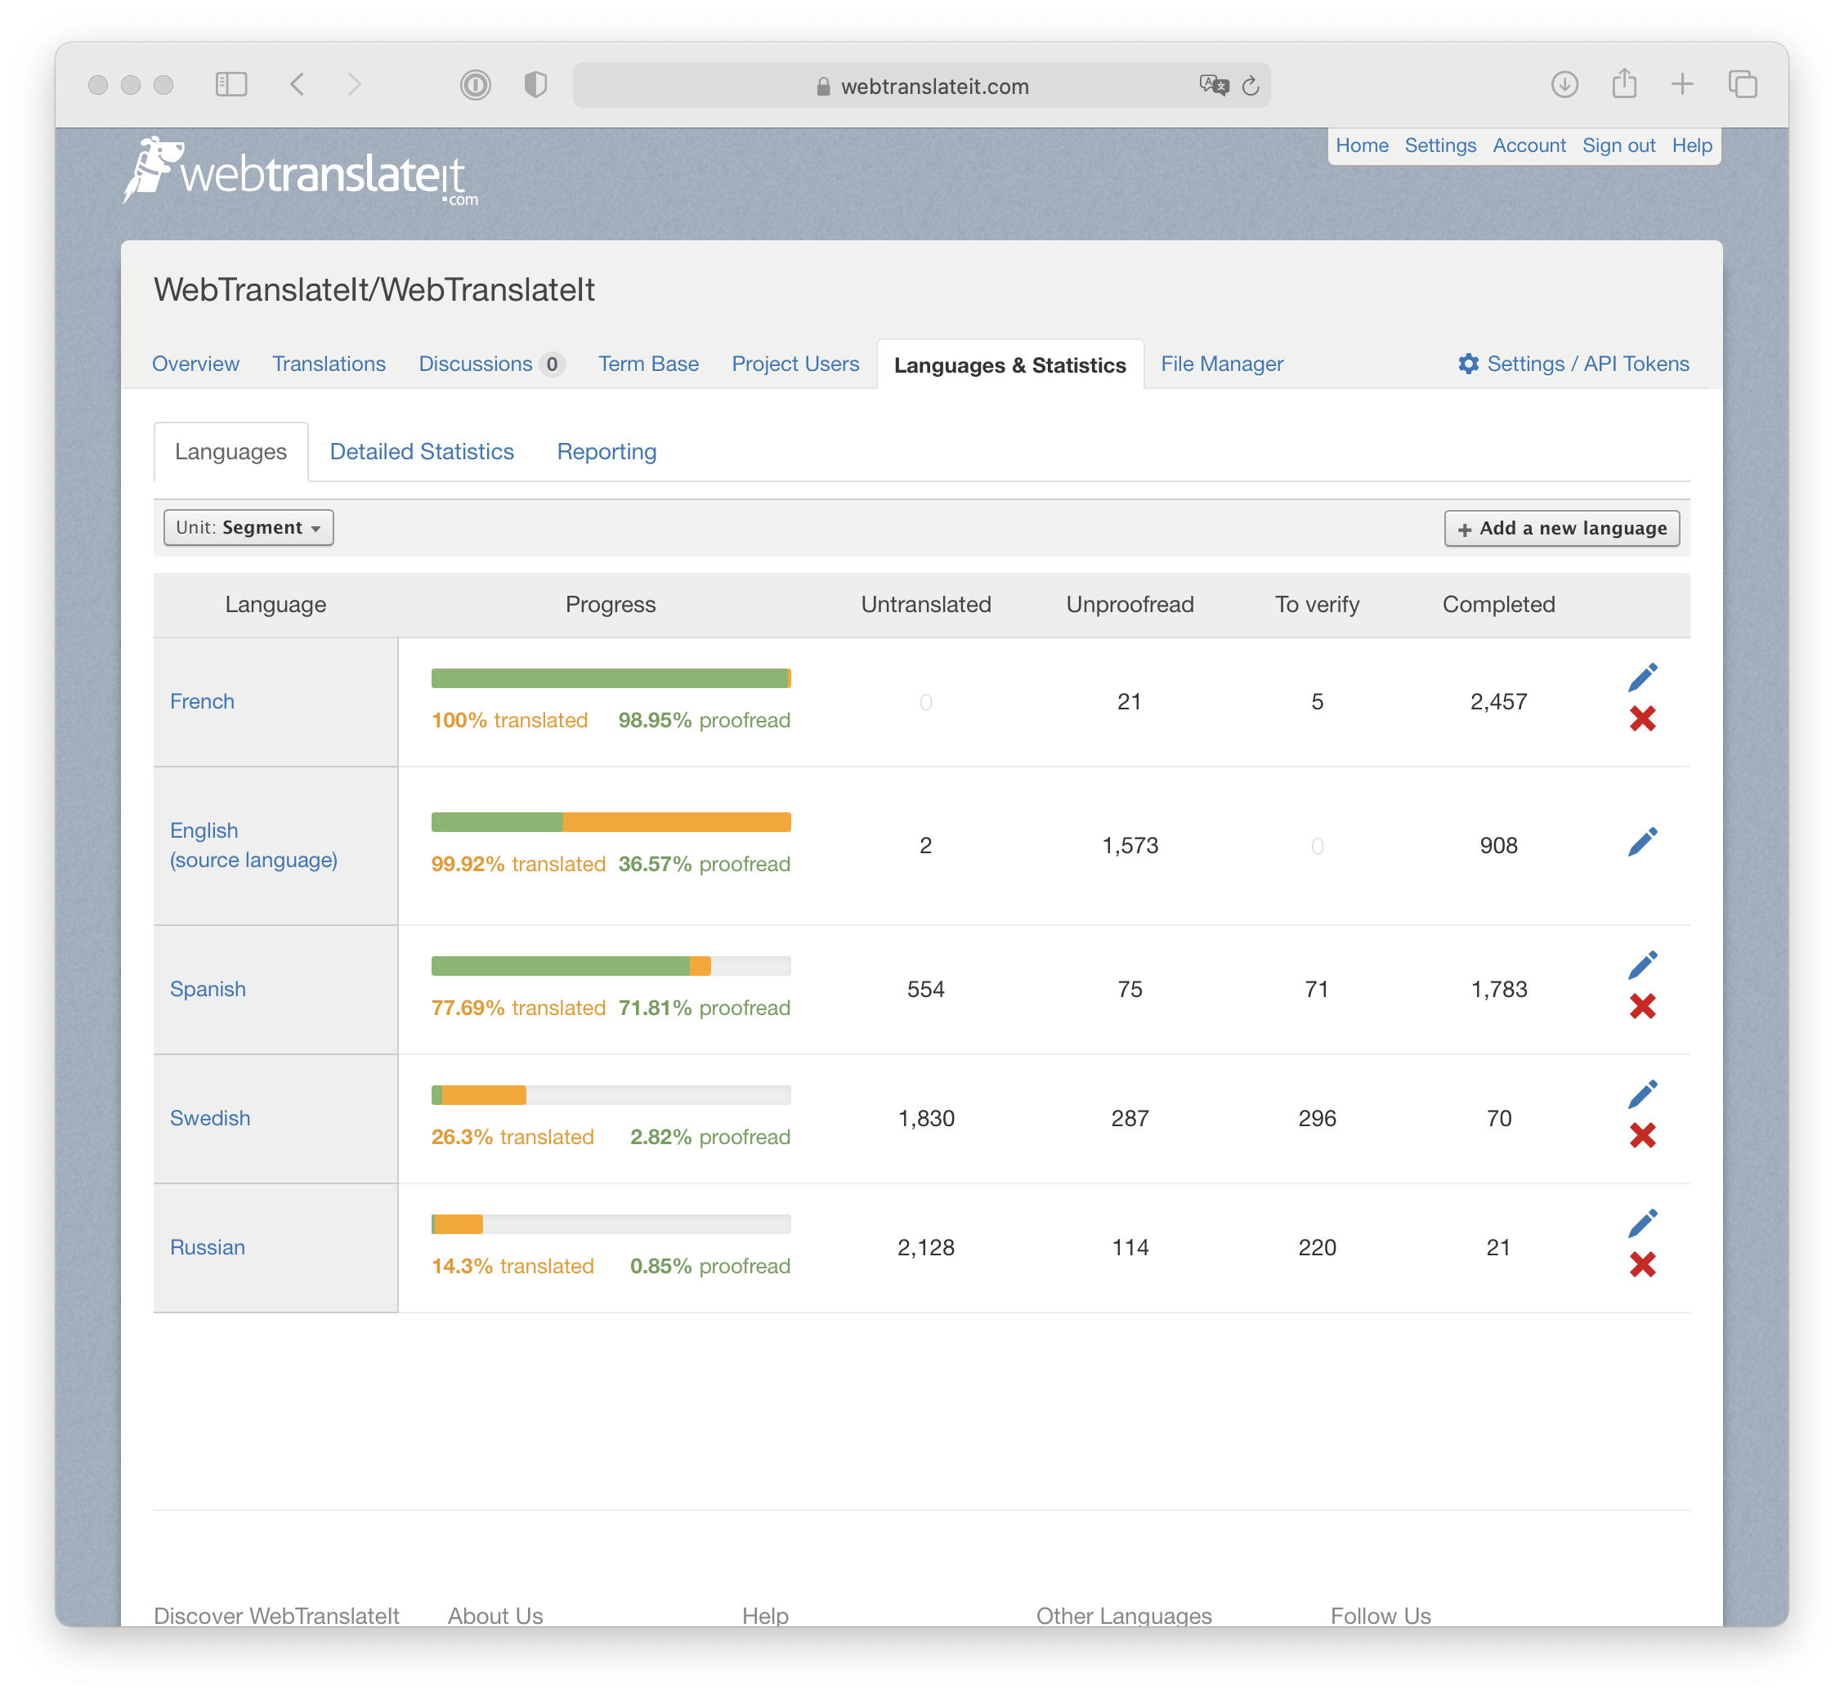Click the settings gear icon near API Tokens

pyautogui.click(x=1468, y=364)
